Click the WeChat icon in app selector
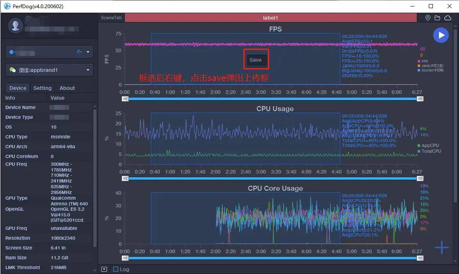 click(13, 70)
